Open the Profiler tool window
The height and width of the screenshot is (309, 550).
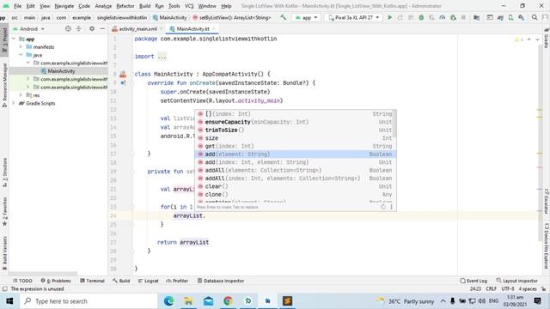pos(177,281)
